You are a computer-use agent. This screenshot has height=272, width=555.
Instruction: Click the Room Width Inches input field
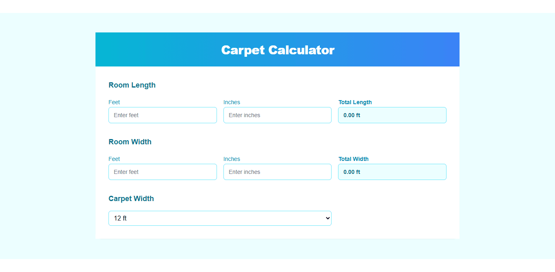point(277,172)
